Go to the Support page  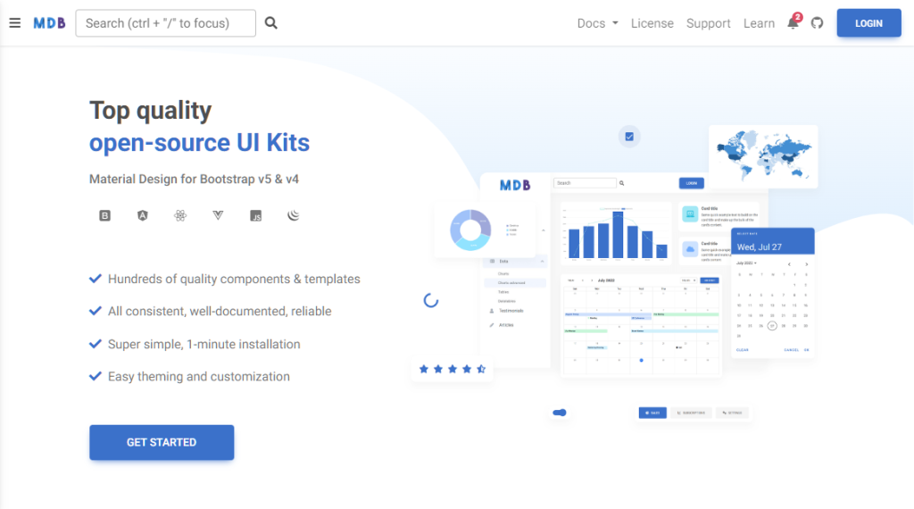click(708, 23)
